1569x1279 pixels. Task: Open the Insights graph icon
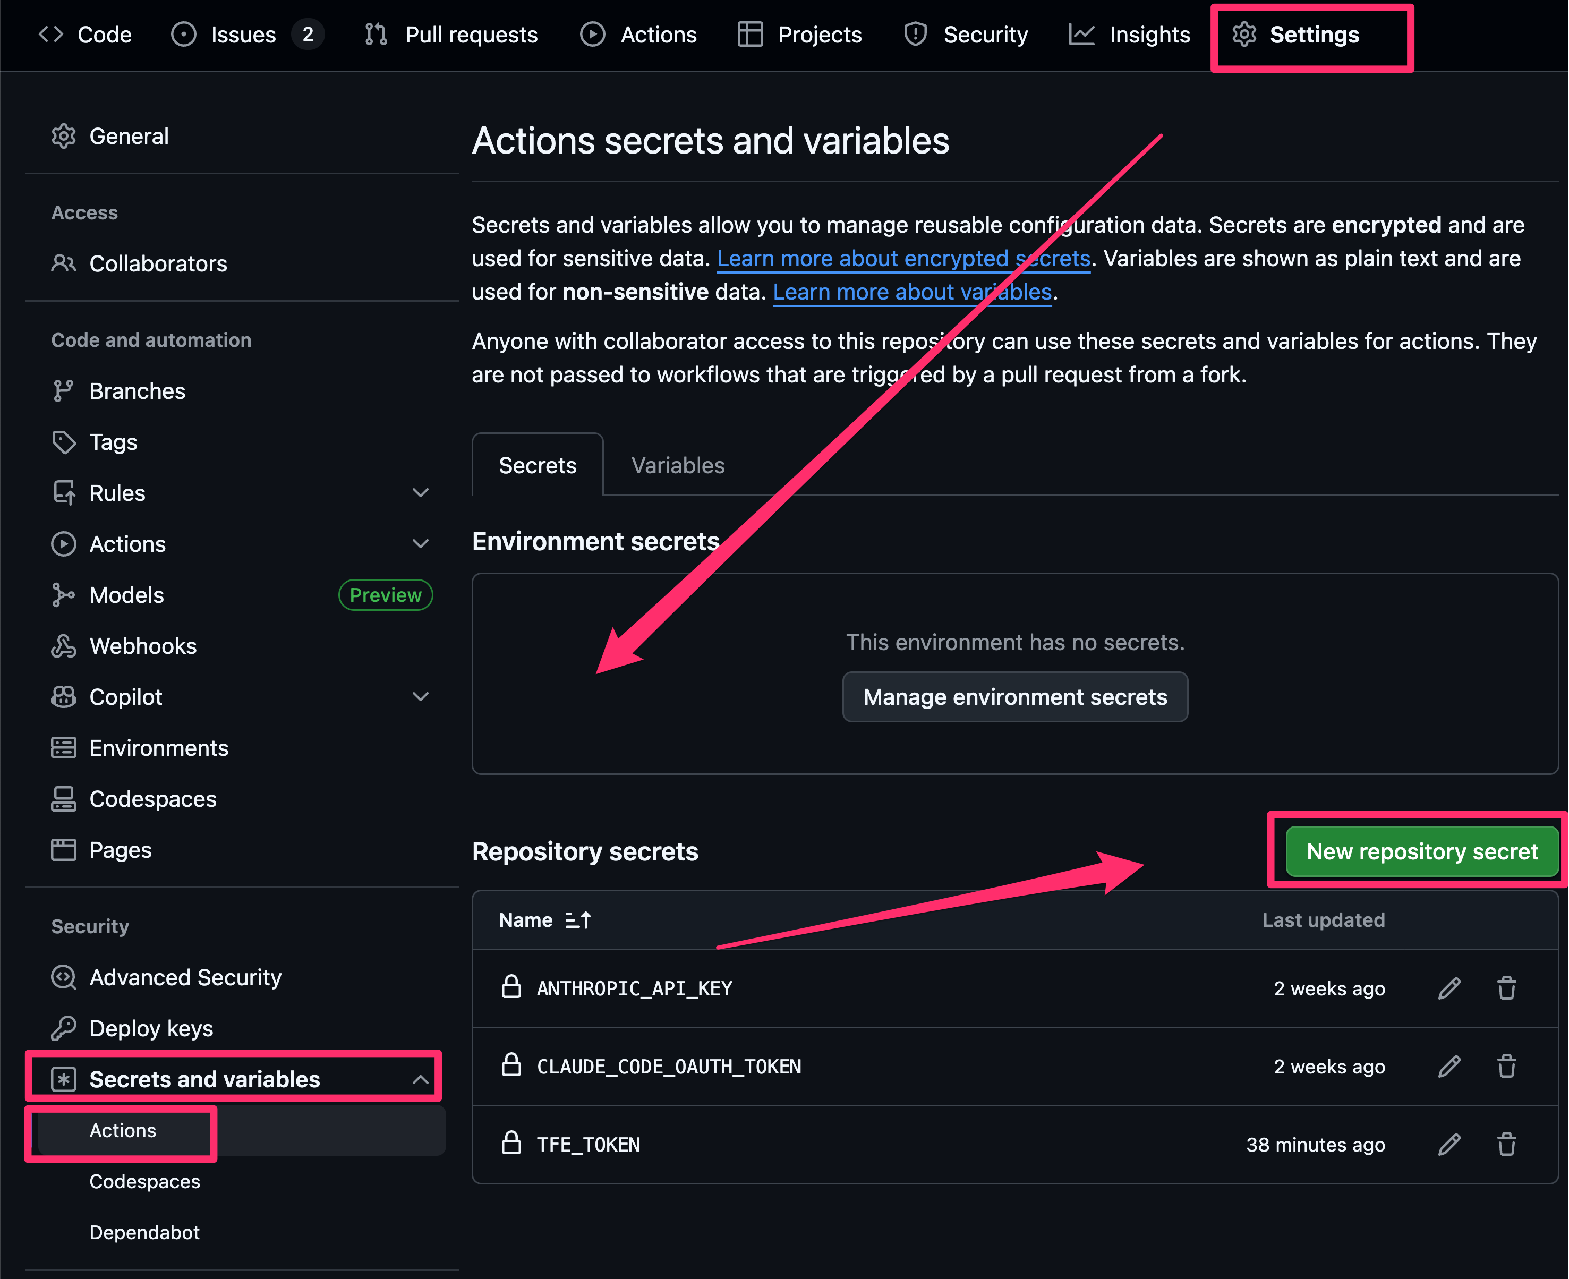coord(1082,34)
